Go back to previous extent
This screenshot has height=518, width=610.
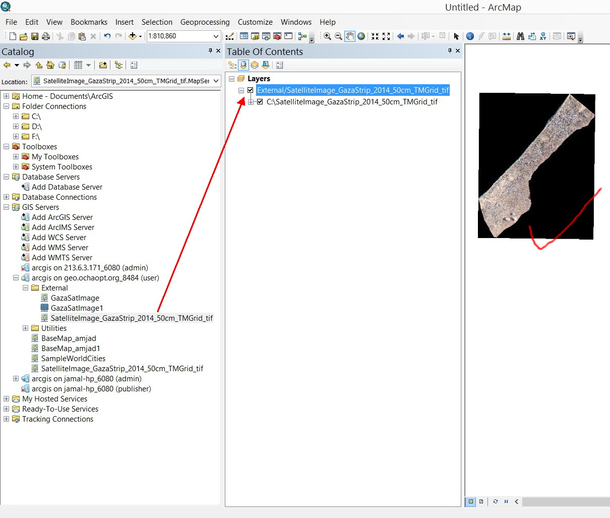[400, 36]
